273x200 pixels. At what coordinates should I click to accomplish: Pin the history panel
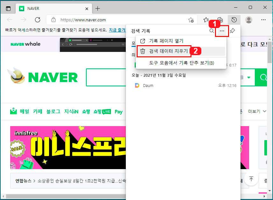[232, 31]
